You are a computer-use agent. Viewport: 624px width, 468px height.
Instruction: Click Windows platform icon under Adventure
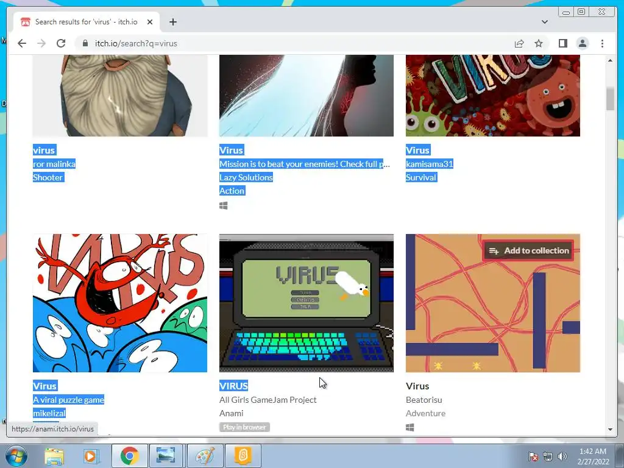click(410, 427)
